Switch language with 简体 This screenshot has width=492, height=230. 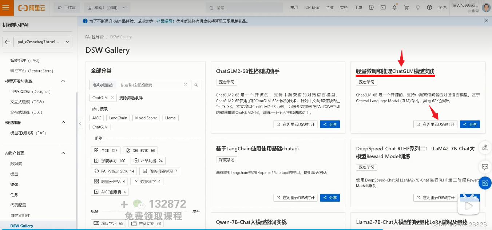pos(443,7)
